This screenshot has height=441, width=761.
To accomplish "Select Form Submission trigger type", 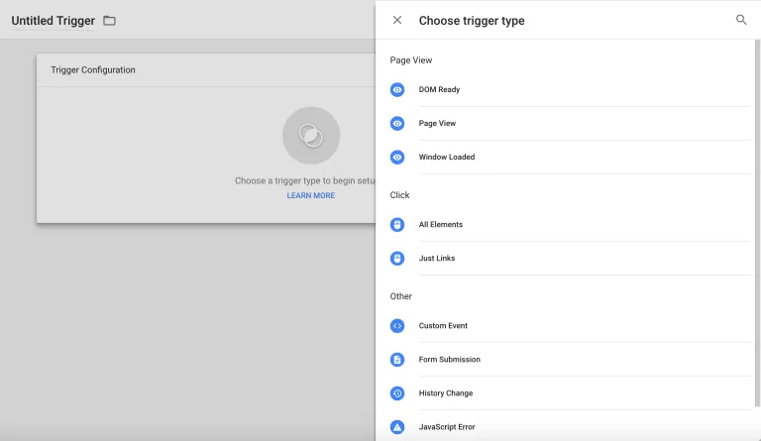I will 570,360.
